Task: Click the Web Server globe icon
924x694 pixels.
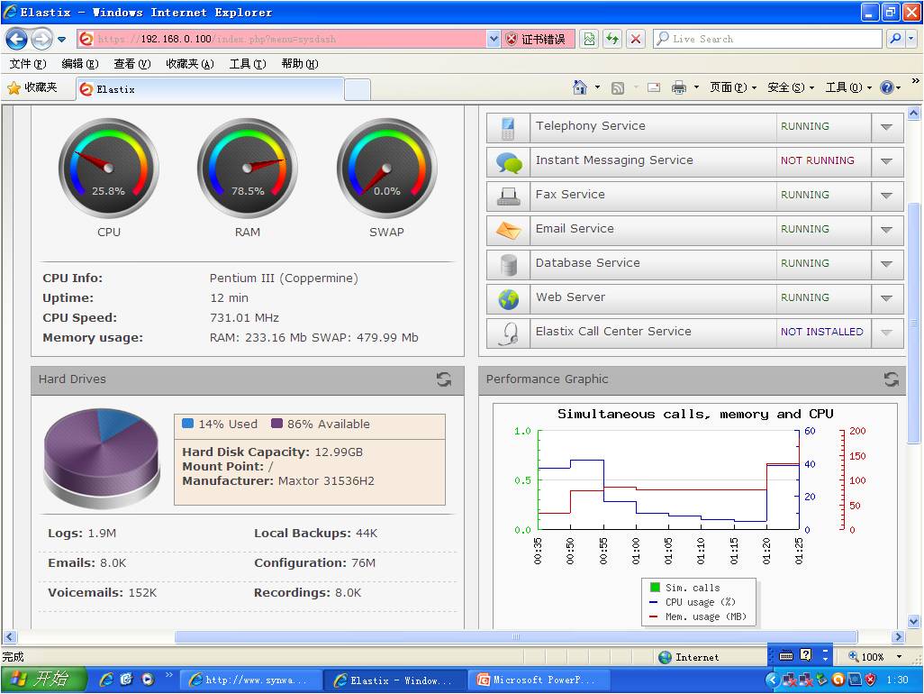Action: [x=508, y=299]
